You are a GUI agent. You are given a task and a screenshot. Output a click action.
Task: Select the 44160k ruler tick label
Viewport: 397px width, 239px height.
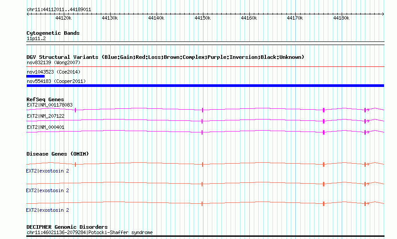point(248,18)
